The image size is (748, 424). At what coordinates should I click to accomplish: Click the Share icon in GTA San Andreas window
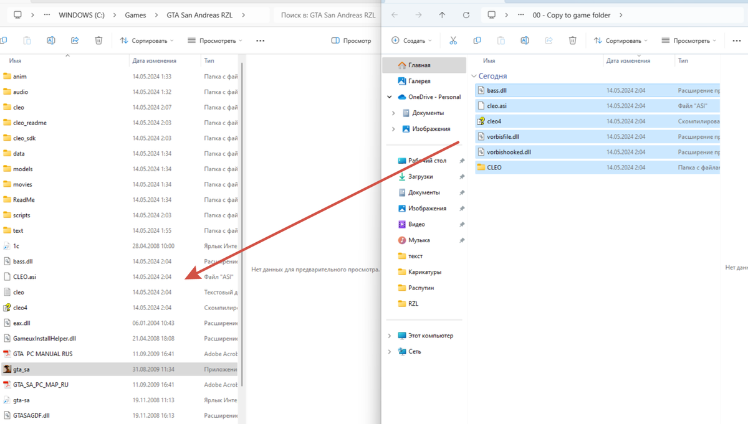point(75,40)
